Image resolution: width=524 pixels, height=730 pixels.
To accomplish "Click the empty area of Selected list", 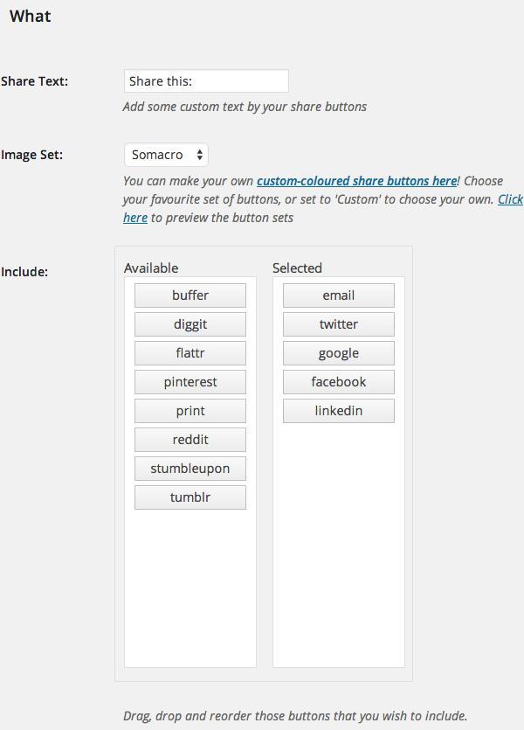I will 339,545.
